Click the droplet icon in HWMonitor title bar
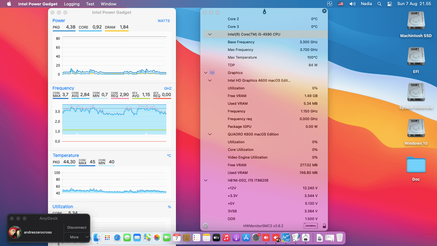The height and width of the screenshot is (246, 437). click(x=264, y=11)
